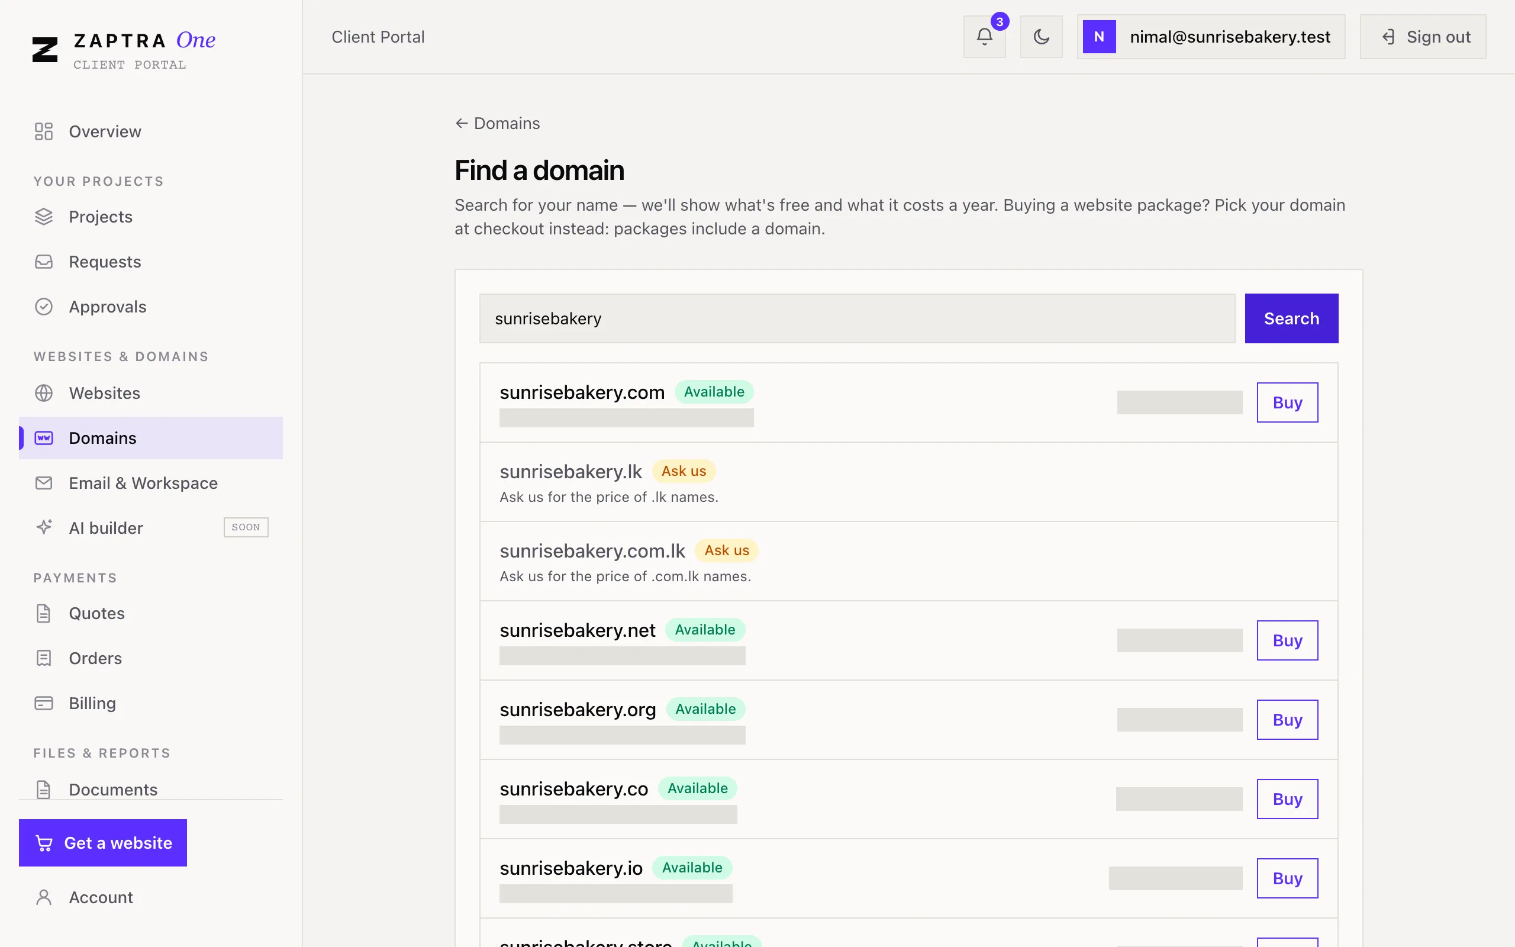This screenshot has width=1515, height=947.
Task: Click the AI builder sparkle icon
Action: point(44,527)
